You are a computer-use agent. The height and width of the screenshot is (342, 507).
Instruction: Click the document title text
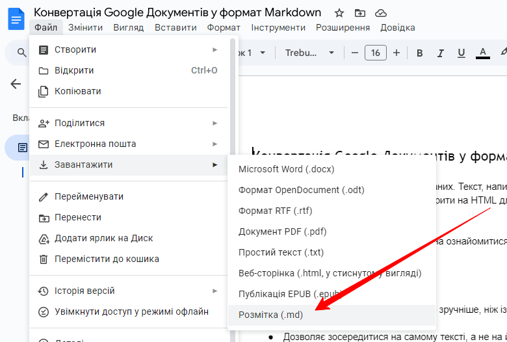(177, 12)
